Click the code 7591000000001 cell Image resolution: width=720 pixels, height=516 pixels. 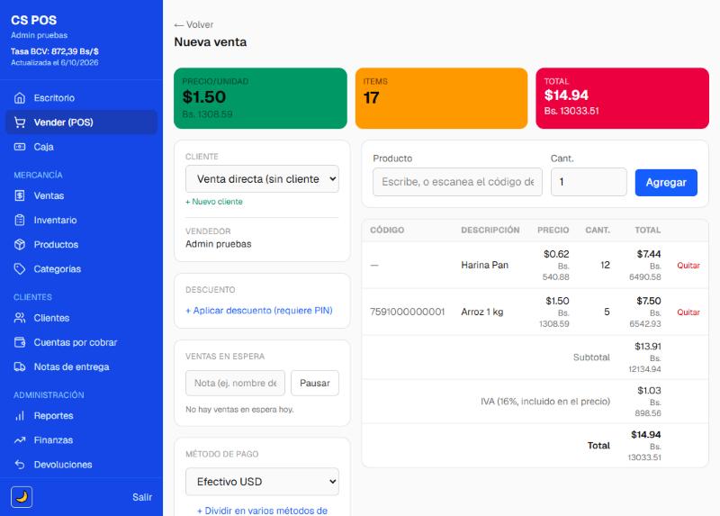point(408,312)
